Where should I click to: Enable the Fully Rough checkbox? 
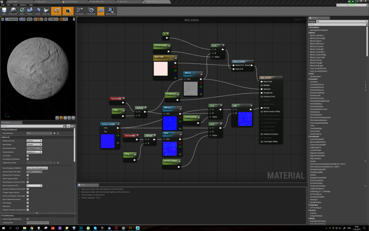[28, 203]
